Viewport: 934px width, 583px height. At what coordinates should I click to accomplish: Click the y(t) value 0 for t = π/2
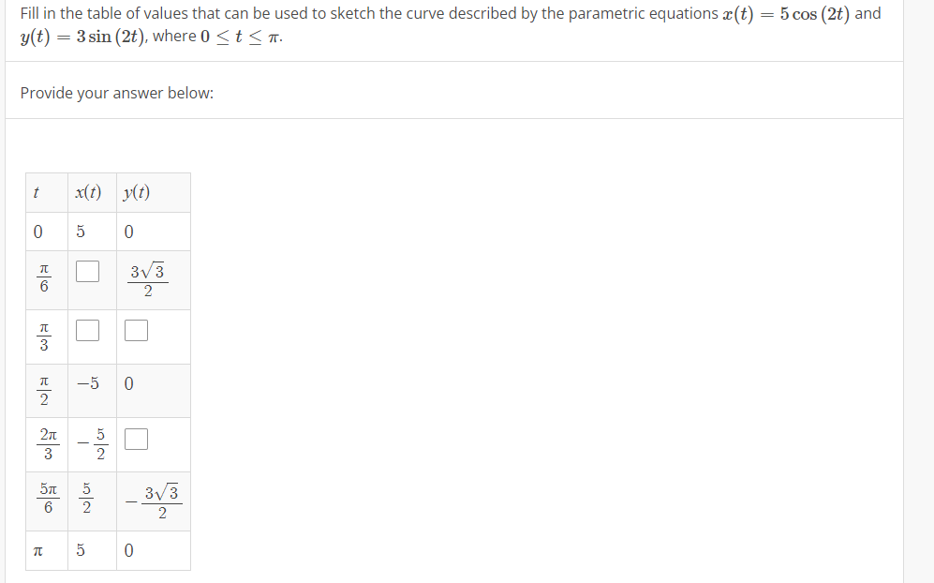click(127, 384)
